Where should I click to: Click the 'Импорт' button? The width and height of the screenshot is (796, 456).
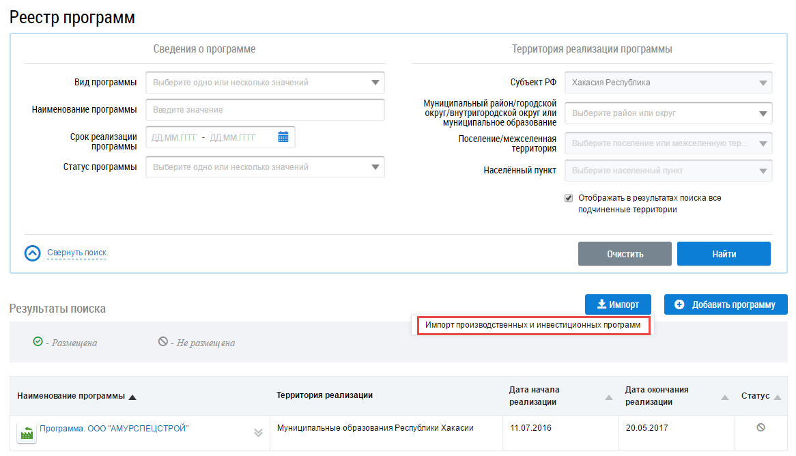tap(617, 304)
